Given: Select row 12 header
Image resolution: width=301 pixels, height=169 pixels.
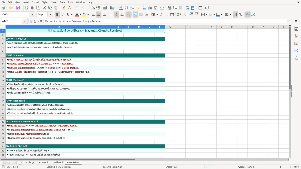Looking at the screenshot, I should point(3,76).
